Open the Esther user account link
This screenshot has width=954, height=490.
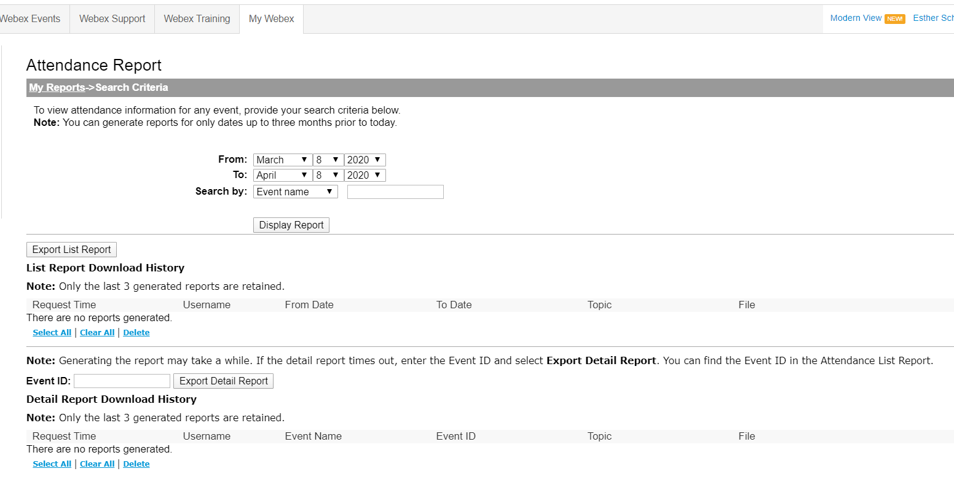pyautogui.click(x=933, y=18)
